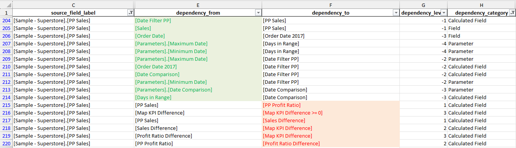Click the Select All corner triangle
The height and width of the screenshot is (148, 516).
tap(6, 5)
